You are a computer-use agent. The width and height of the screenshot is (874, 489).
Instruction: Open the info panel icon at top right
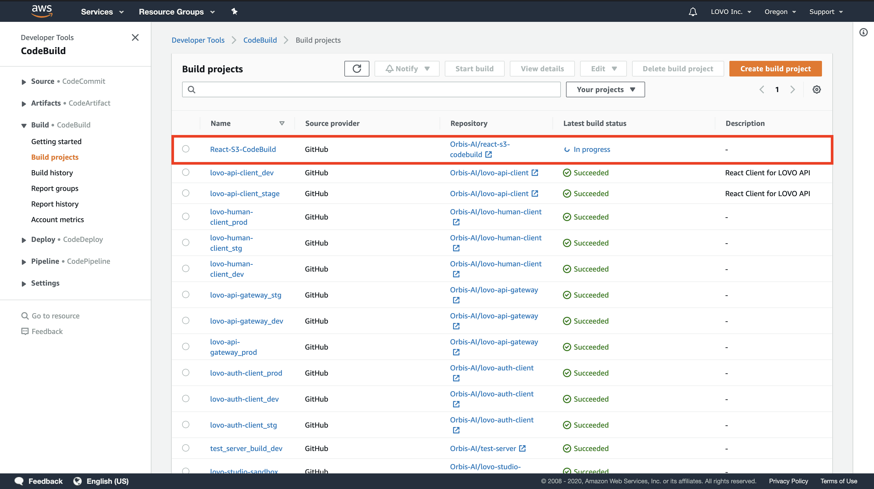[x=864, y=32]
